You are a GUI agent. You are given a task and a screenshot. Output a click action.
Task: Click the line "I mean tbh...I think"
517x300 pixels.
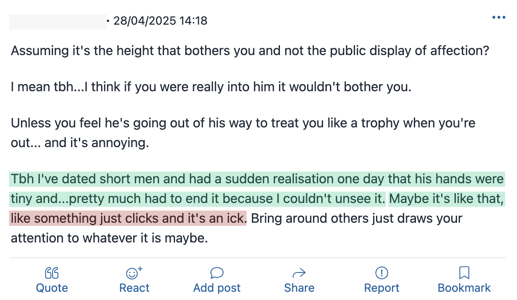(x=211, y=88)
